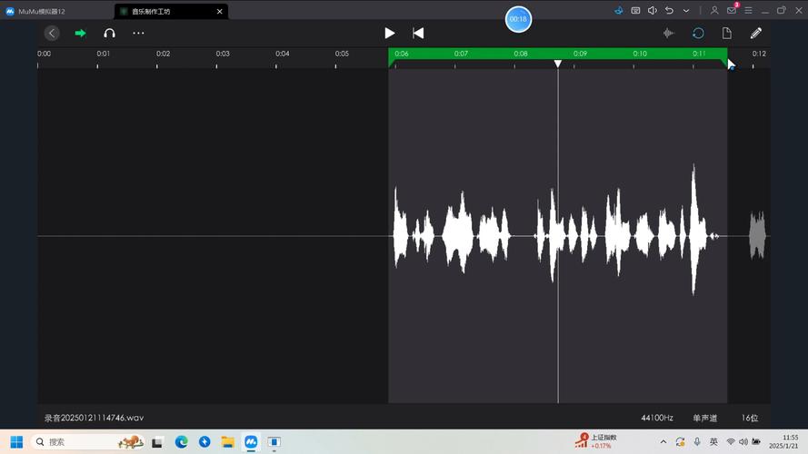Click the back arrow button in the editor
808x454 pixels.
pyautogui.click(x=52, y=33)
